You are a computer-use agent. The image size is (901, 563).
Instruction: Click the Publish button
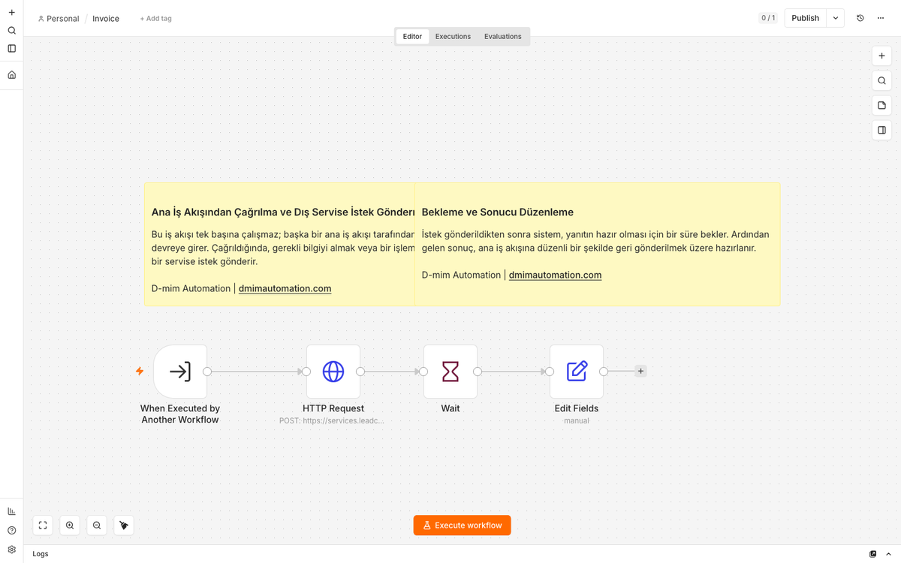pyautogui.click(x=806, y=18)
